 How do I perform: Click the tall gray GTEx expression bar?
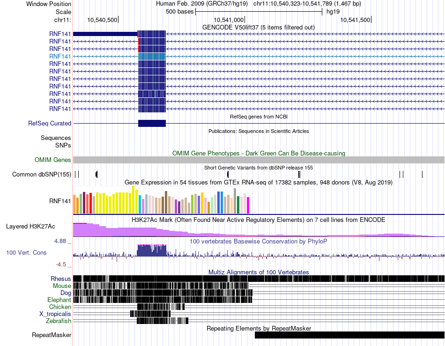(x=235, y=201)
